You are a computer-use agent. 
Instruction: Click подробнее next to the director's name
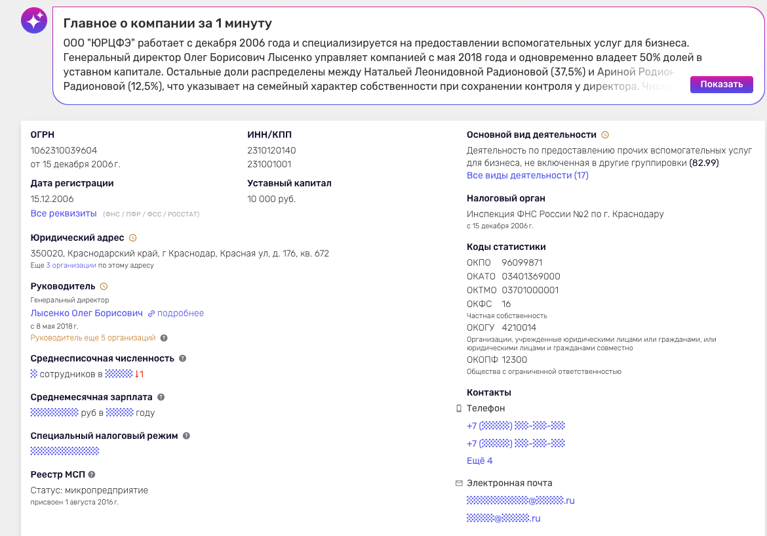coord(181,312)
